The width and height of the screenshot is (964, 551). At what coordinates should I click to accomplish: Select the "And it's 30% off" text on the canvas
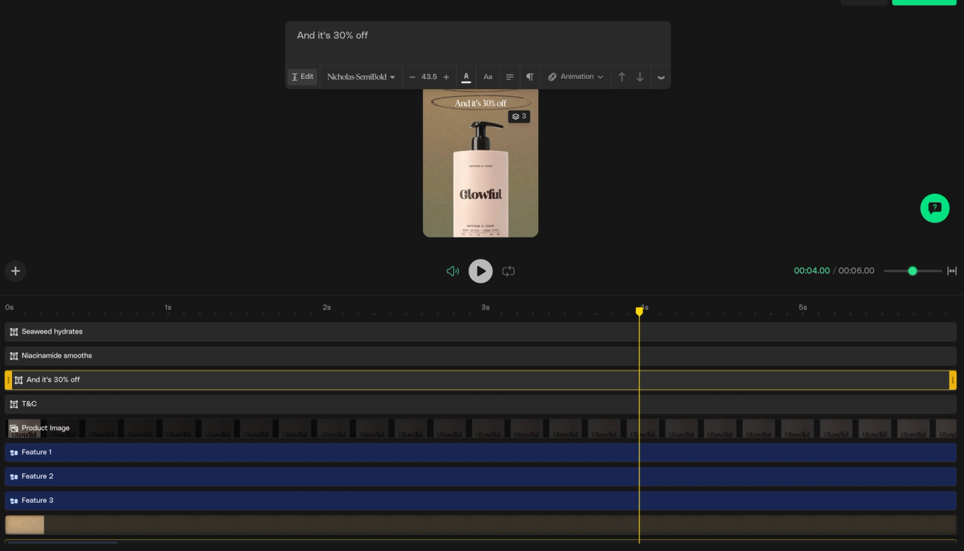[x=481, y=103]
